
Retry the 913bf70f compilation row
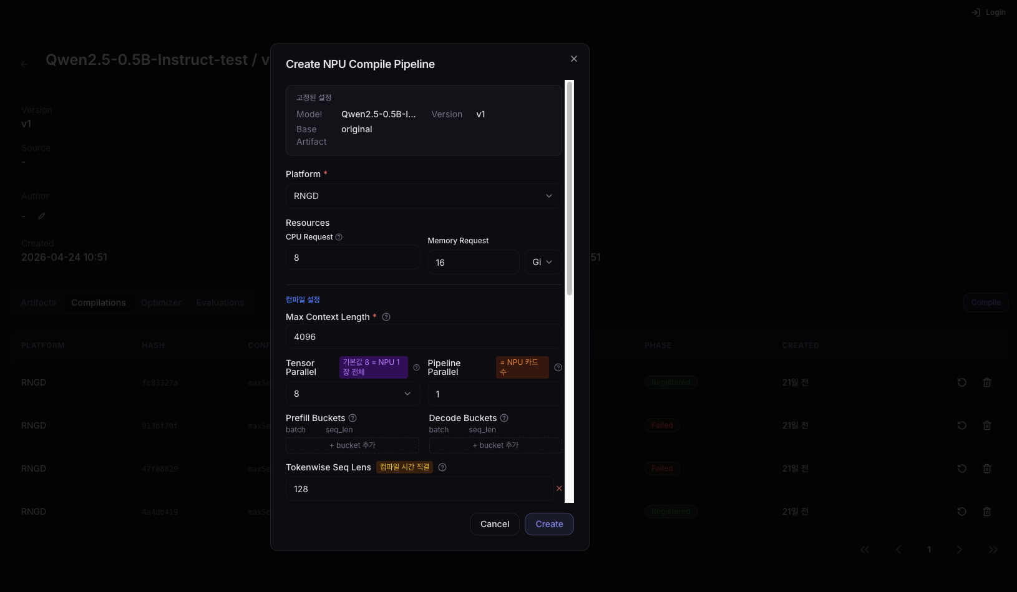(962, 425)
